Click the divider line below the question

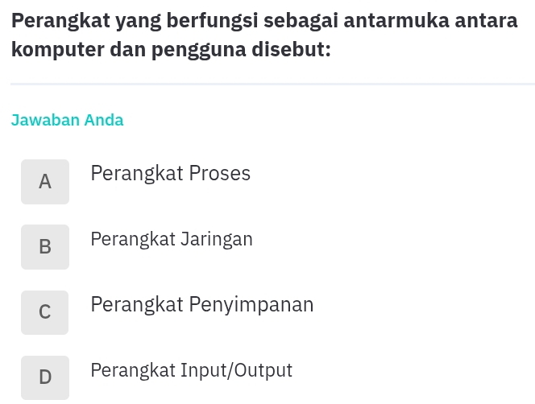click(272, 84)
